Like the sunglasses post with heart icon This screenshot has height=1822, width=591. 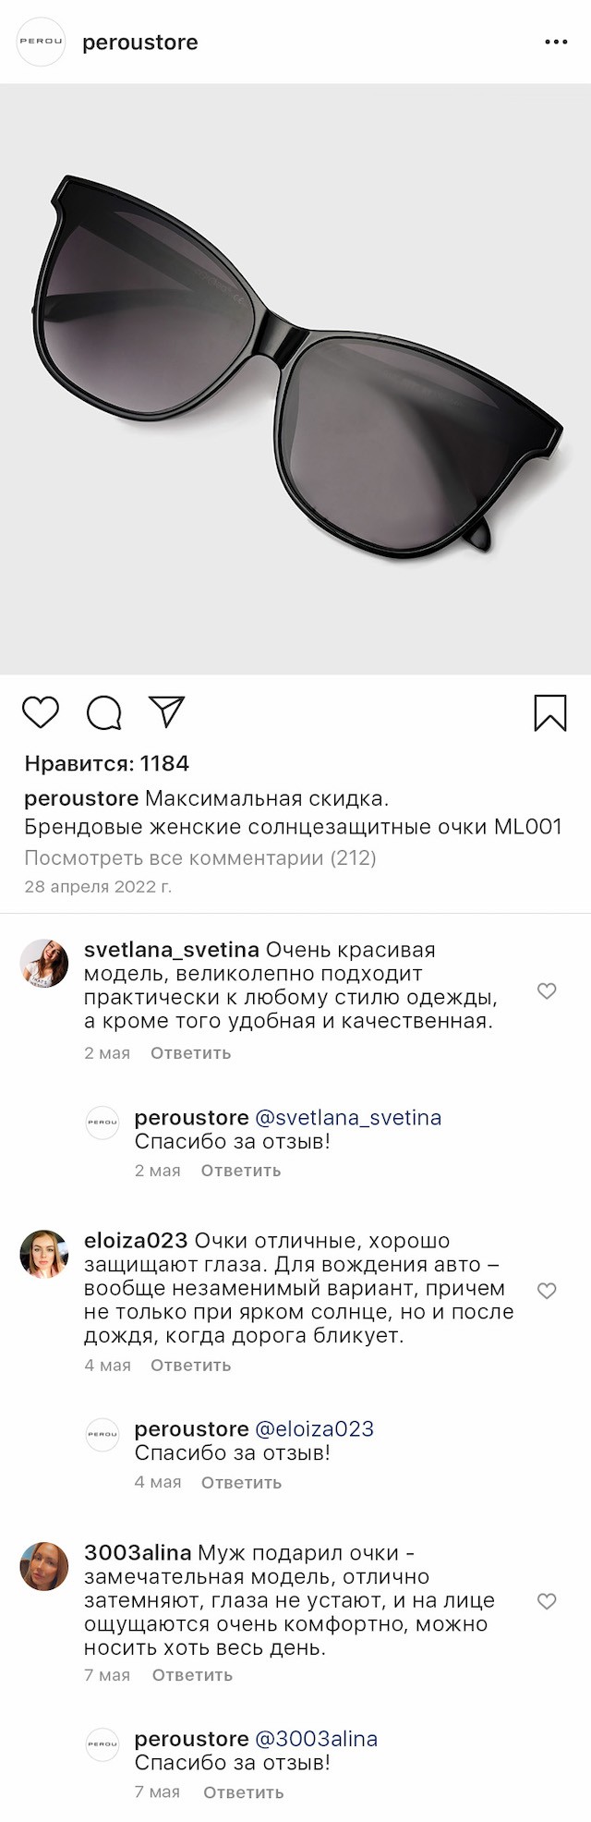(41, 712)
